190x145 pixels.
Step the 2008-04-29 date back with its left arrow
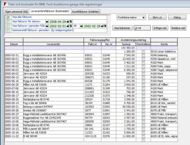(x=47, y=22)
